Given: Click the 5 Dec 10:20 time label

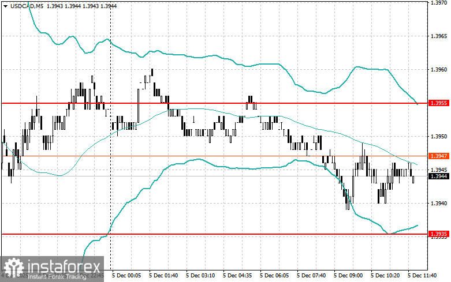Looking at the screenshot, I should [385, 276].
